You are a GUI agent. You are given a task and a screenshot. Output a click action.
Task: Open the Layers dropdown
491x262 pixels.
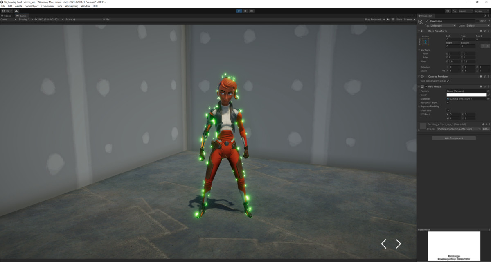click(x=466, y=11)
